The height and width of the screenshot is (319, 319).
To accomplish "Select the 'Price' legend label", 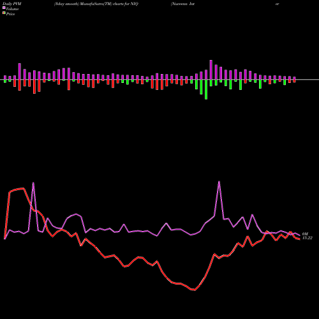I will [x=10, y=14].
